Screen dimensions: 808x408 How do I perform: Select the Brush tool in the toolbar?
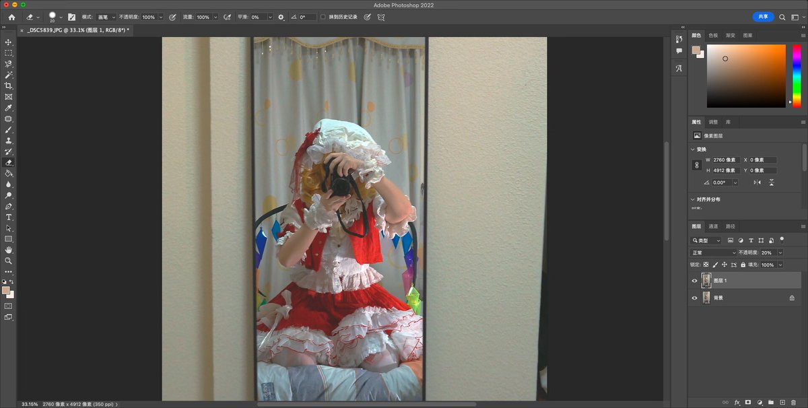[9, 130]
